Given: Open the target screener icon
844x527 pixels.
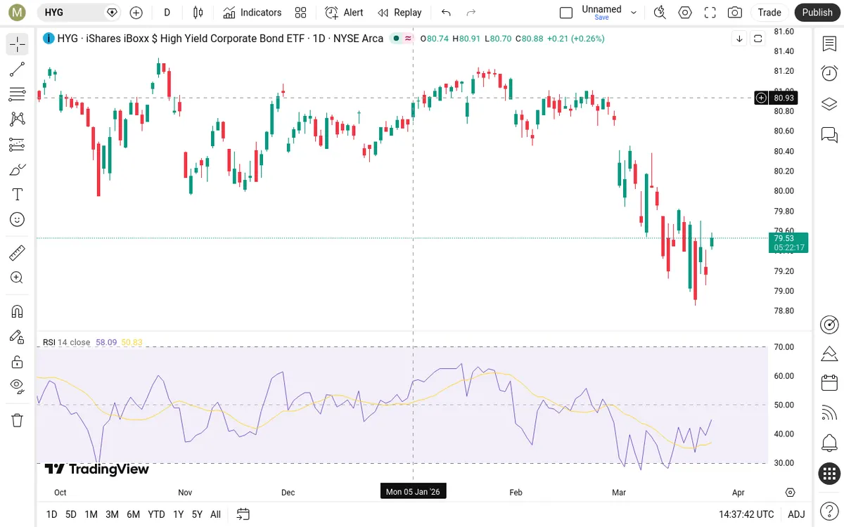Looking at the screenshot, I should (829, 325).
